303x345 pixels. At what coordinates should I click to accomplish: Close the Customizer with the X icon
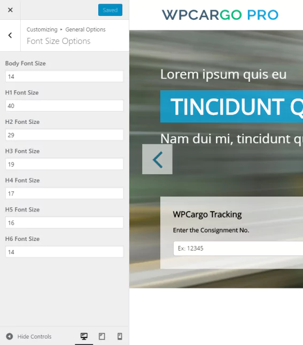click(10, 10)
